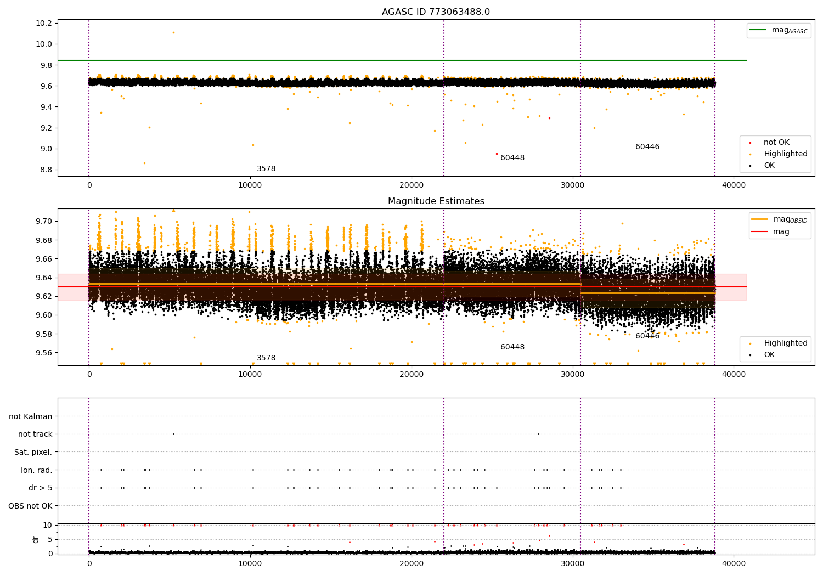Click x-axis tick "20000" under Magnitude Estimates plot

(411, 374)
